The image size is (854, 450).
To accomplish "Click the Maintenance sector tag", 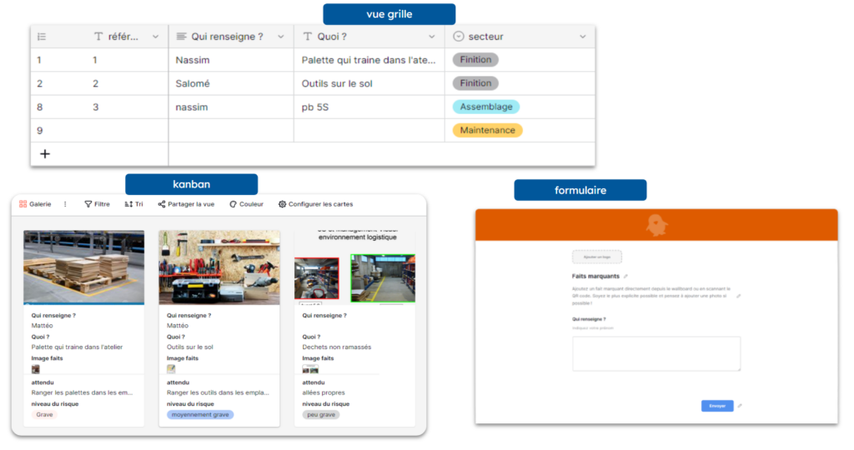I will pyautogui.click(x=487, y=130).
